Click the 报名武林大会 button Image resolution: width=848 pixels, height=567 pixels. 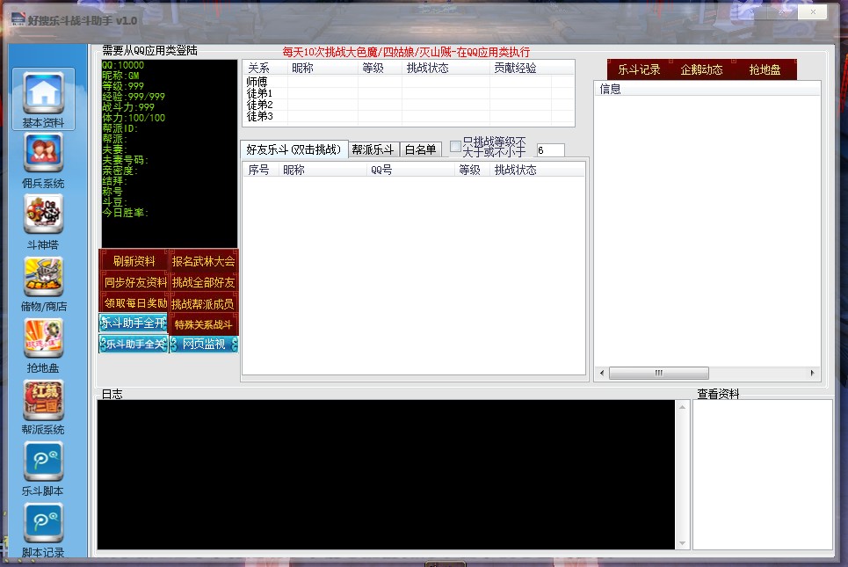pos(203,261)
